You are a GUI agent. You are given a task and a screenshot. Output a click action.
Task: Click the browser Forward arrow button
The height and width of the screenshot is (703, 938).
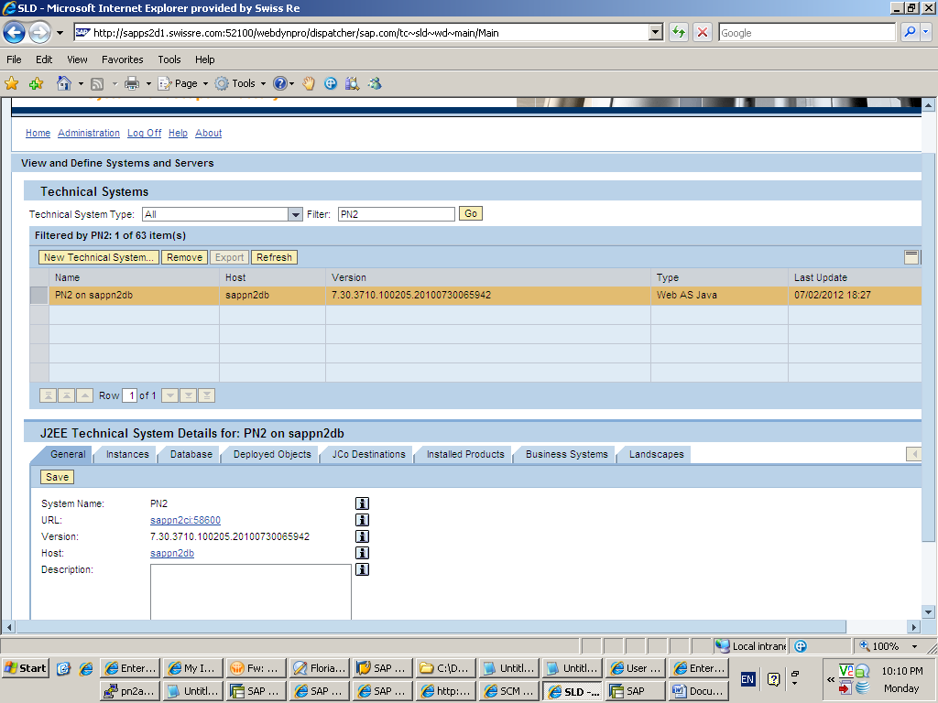[x=40, y=32]
